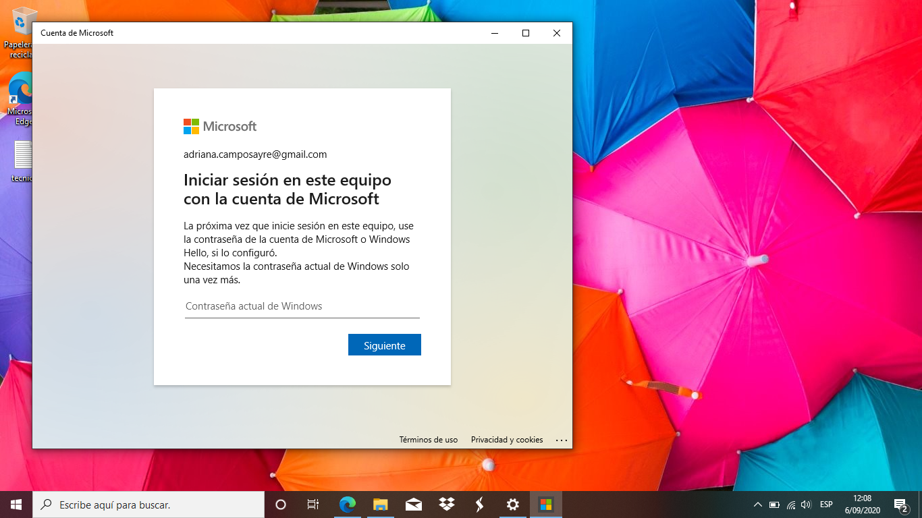Open Cortana circle icon in taskbar

coord(281,505)
